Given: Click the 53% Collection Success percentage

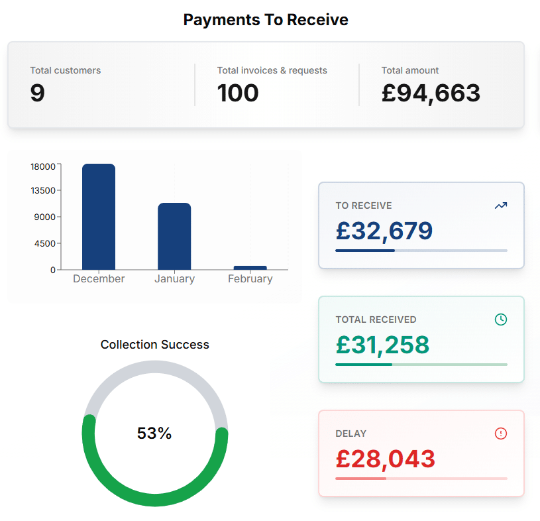Looking at the screenshot, I should (154, 434).
